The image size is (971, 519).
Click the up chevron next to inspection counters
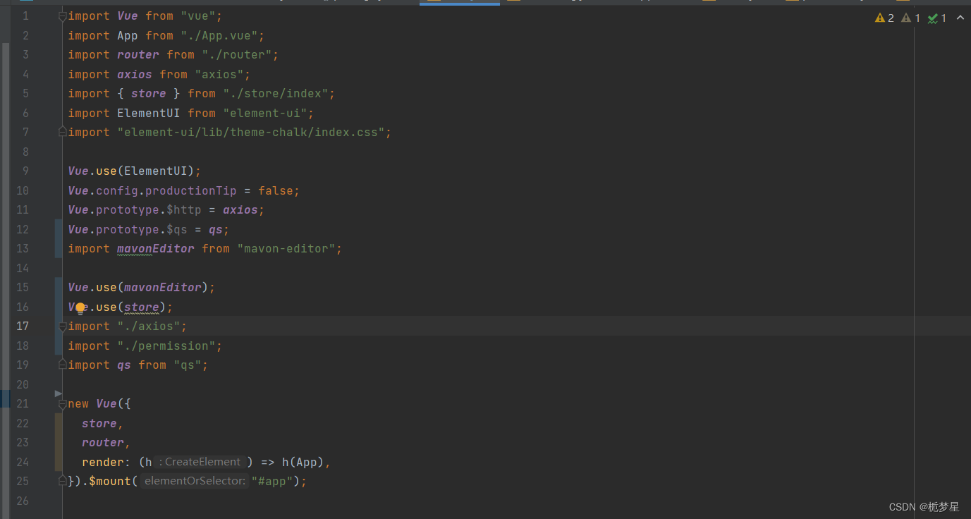tap(960, 18)
